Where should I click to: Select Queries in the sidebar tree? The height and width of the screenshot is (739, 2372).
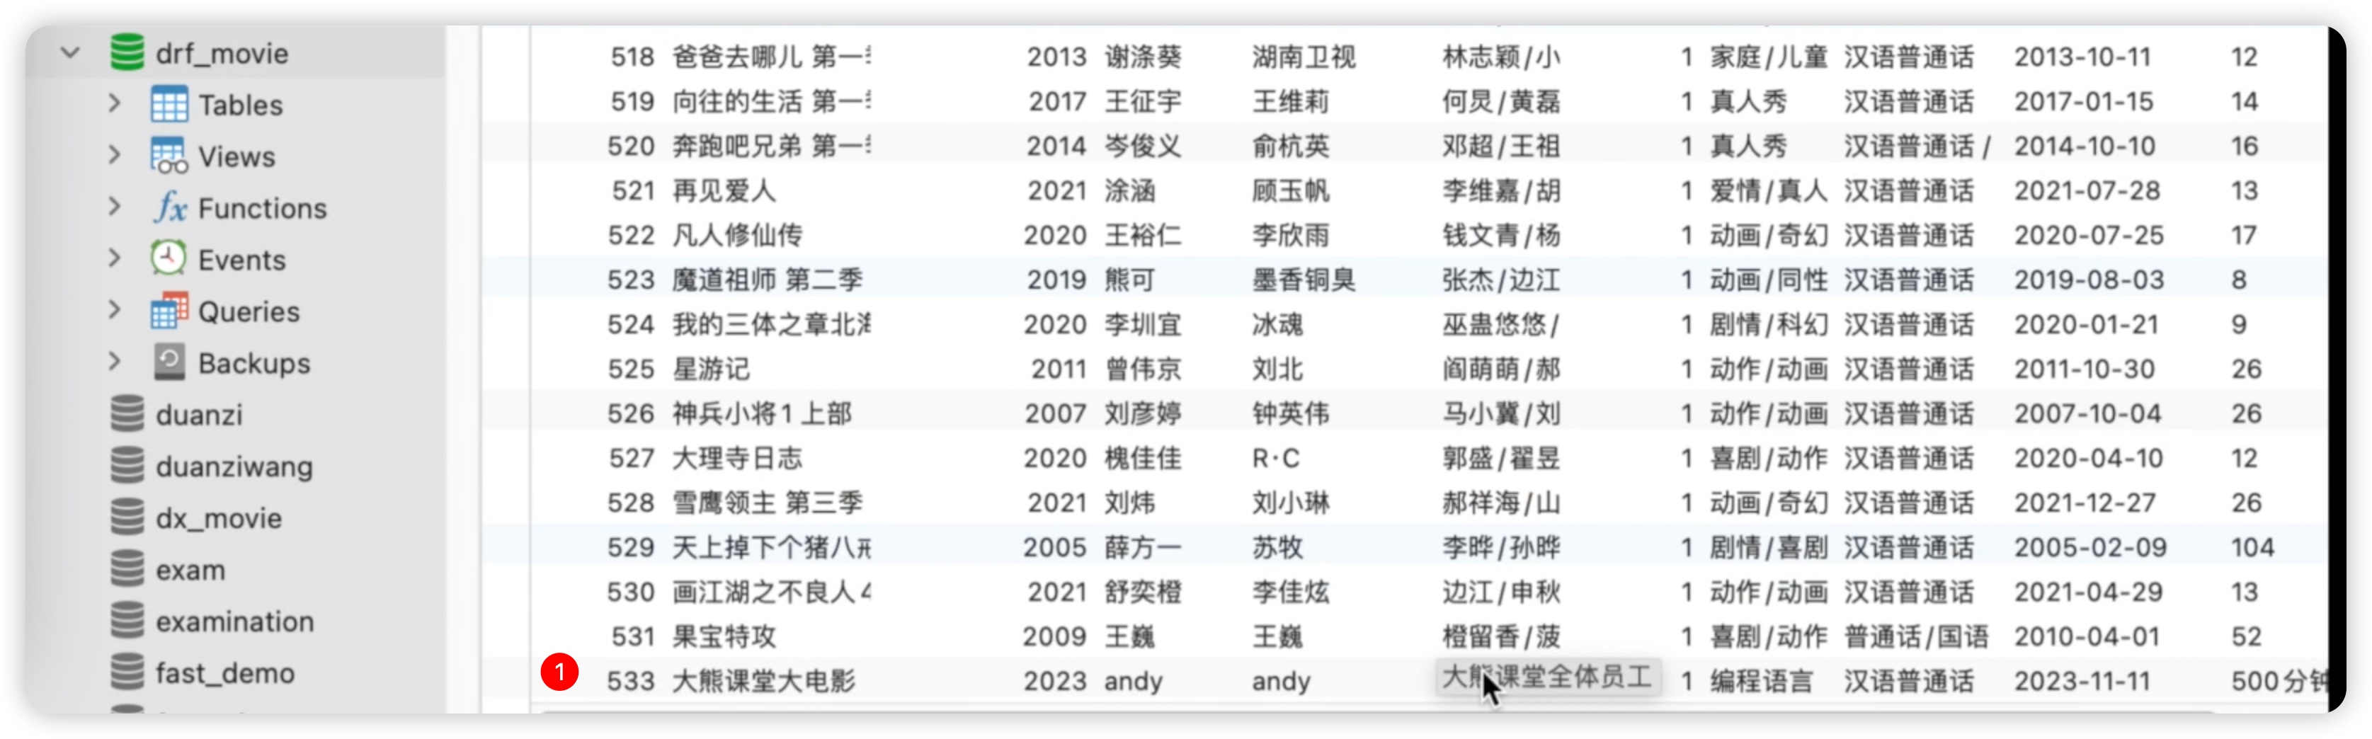(x=249, y=311)
